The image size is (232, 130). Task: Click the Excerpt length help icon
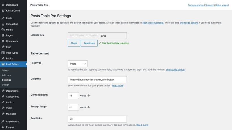[x=89, y=107]
